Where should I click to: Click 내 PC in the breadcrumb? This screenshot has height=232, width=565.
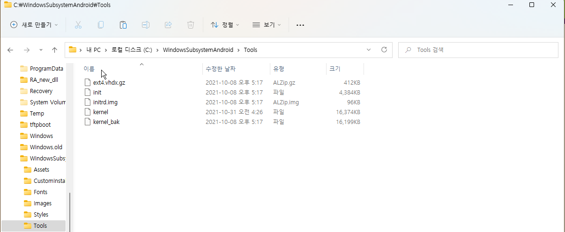93,50
